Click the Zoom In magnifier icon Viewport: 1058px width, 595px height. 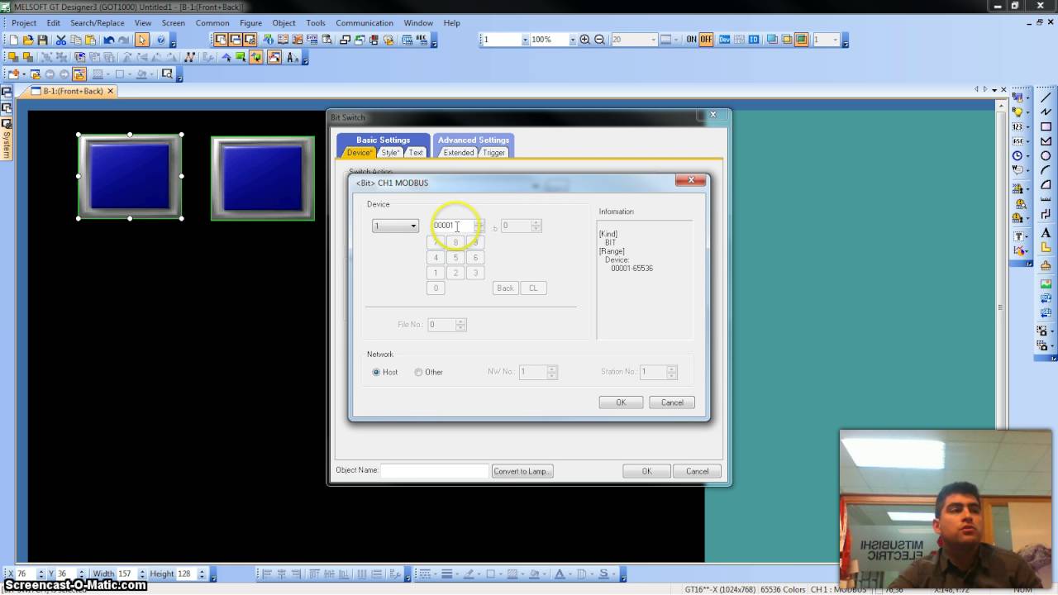(585, 40)
